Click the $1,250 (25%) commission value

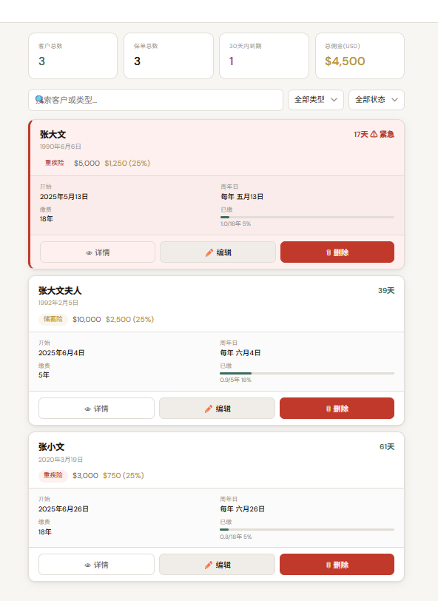point(127,164)
